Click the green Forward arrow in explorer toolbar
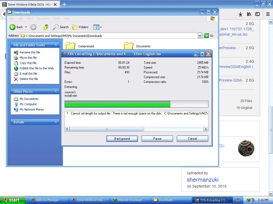 pyautogui.click(x=33, y=27)
